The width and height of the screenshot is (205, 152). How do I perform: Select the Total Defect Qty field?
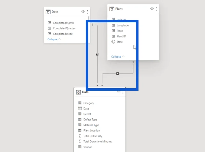(x=93, y=136)
